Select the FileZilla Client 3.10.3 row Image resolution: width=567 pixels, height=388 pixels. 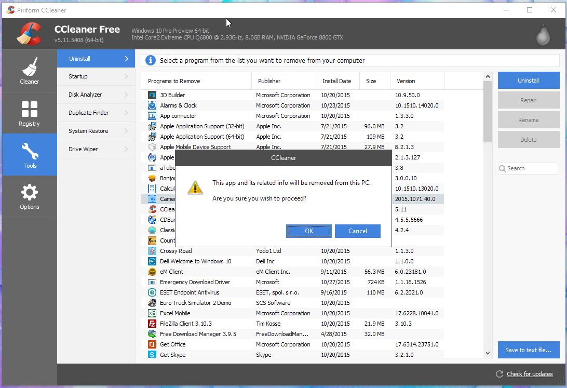pyautogui.click(x=293, y=324)
